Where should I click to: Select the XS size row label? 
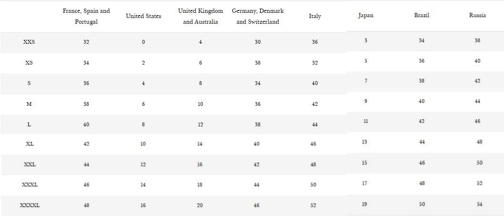click(x=29, y=63)
